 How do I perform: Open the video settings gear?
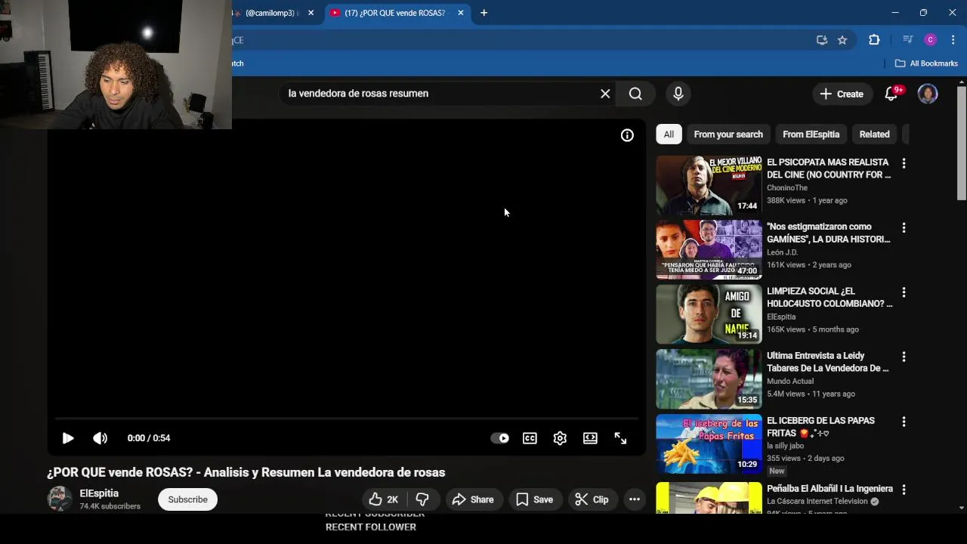point(560,438)
